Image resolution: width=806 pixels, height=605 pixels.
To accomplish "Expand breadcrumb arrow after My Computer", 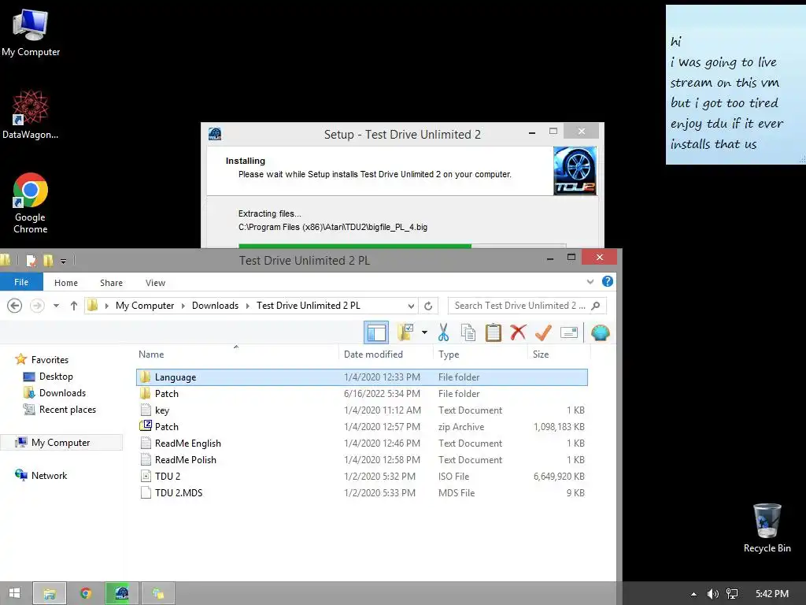I will point(183,306).
